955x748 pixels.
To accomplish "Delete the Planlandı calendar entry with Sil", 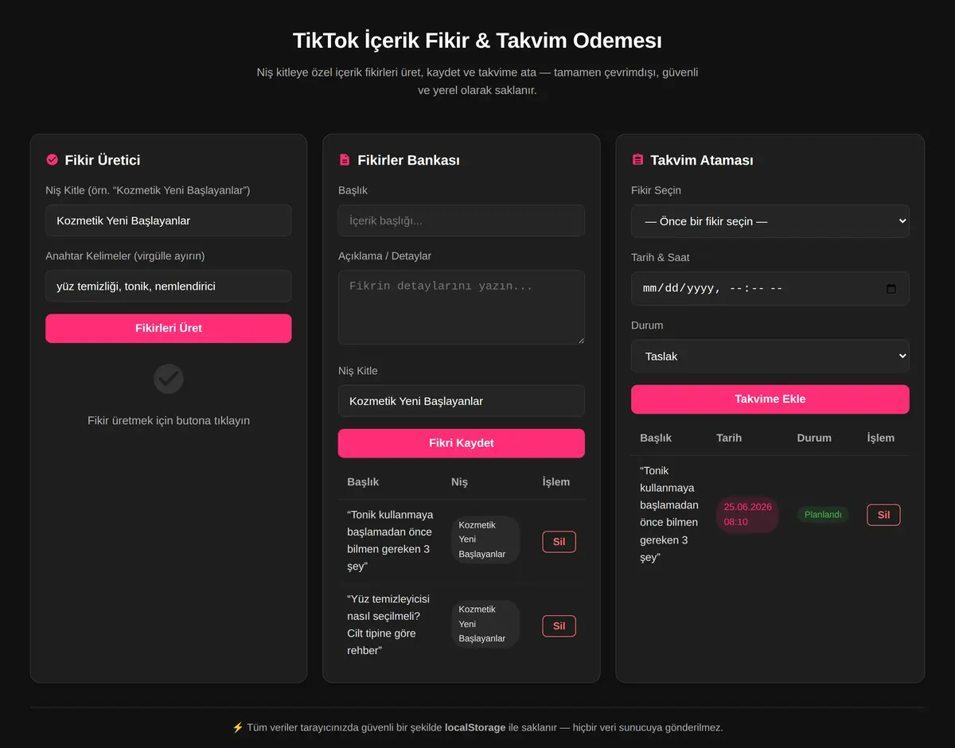I will pos(883,515).
